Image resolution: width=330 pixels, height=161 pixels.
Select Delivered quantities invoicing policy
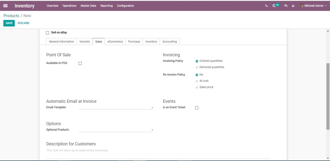197,67
